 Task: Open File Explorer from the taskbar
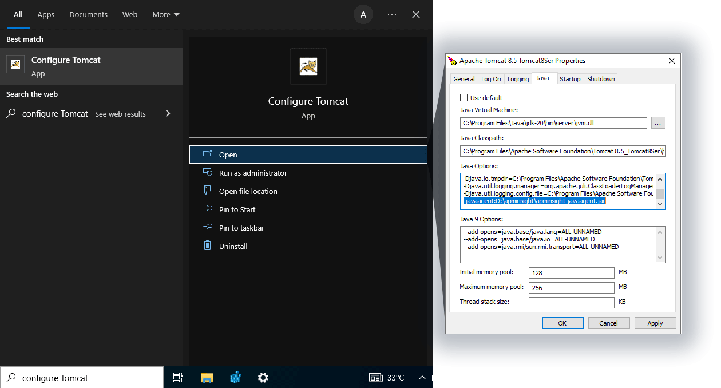pos(207,378)
